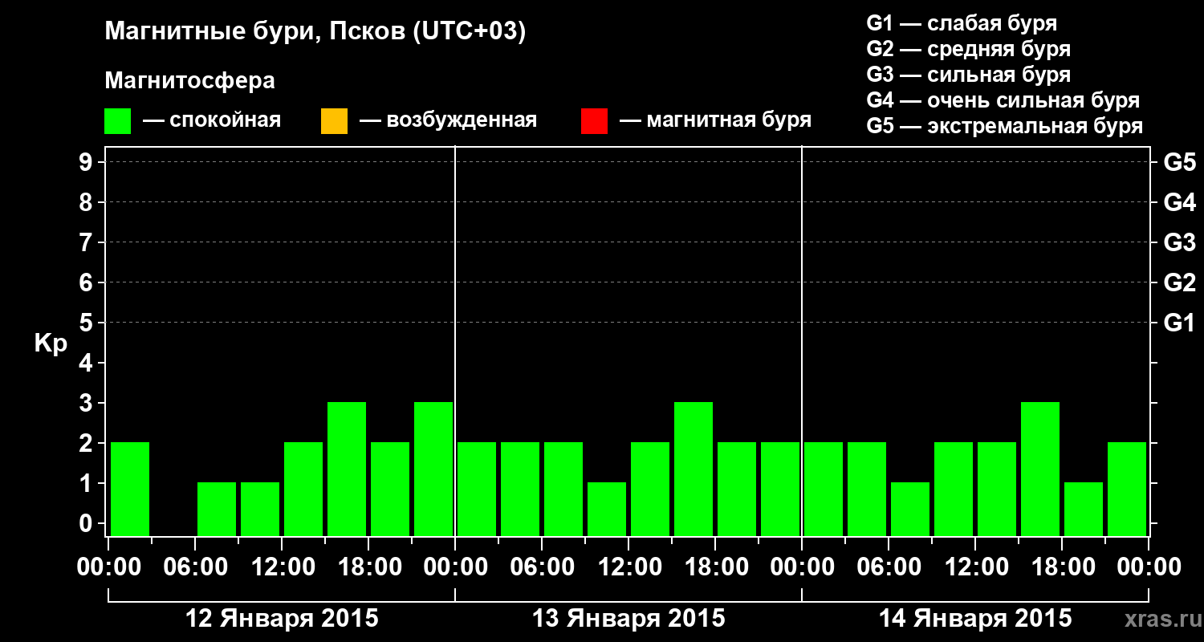Click the legend label '— возбужденная'
Screen dimensions: 1204x642
point(448,120)
